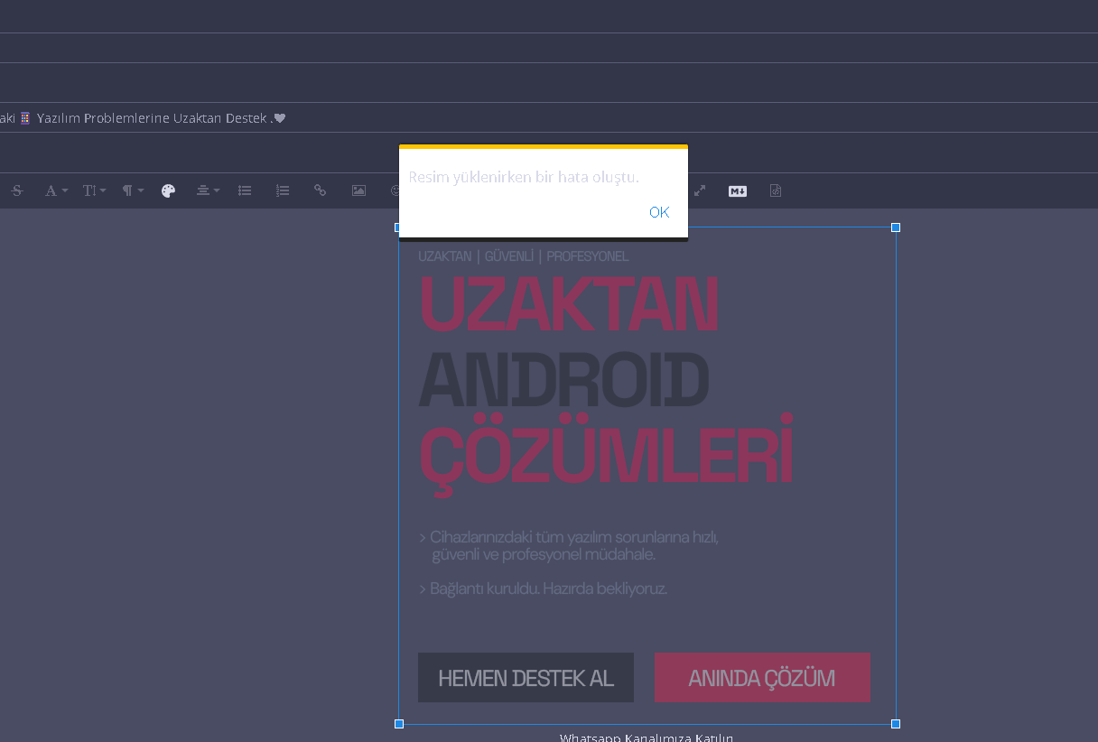The image size is (1098, 742).
Task: Click OK in the image error dialog
Action: tap(659, 212)
